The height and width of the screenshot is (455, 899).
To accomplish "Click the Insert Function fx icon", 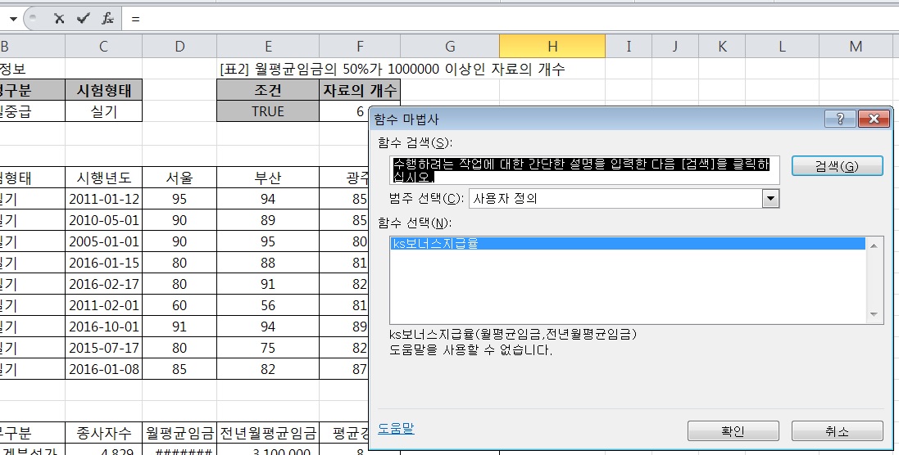I will pyautogui.click(x=107, y=18).
